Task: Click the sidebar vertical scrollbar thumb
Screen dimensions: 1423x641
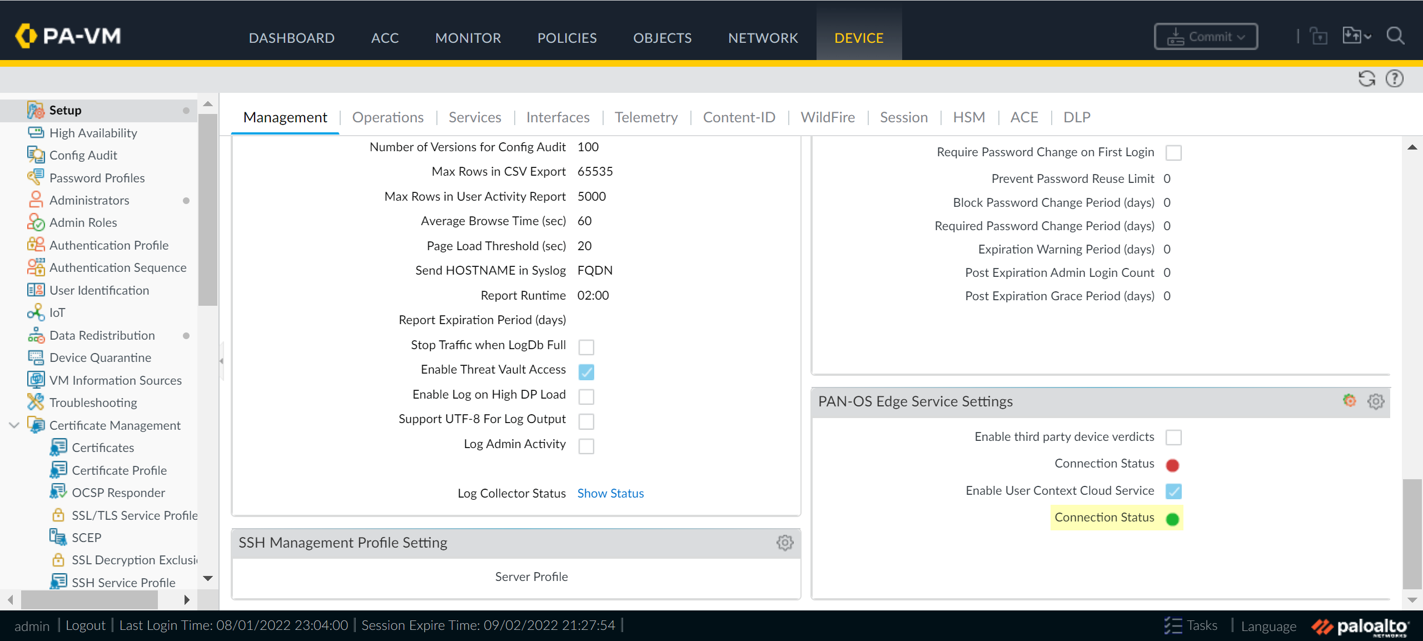Action: click(208, 210)
